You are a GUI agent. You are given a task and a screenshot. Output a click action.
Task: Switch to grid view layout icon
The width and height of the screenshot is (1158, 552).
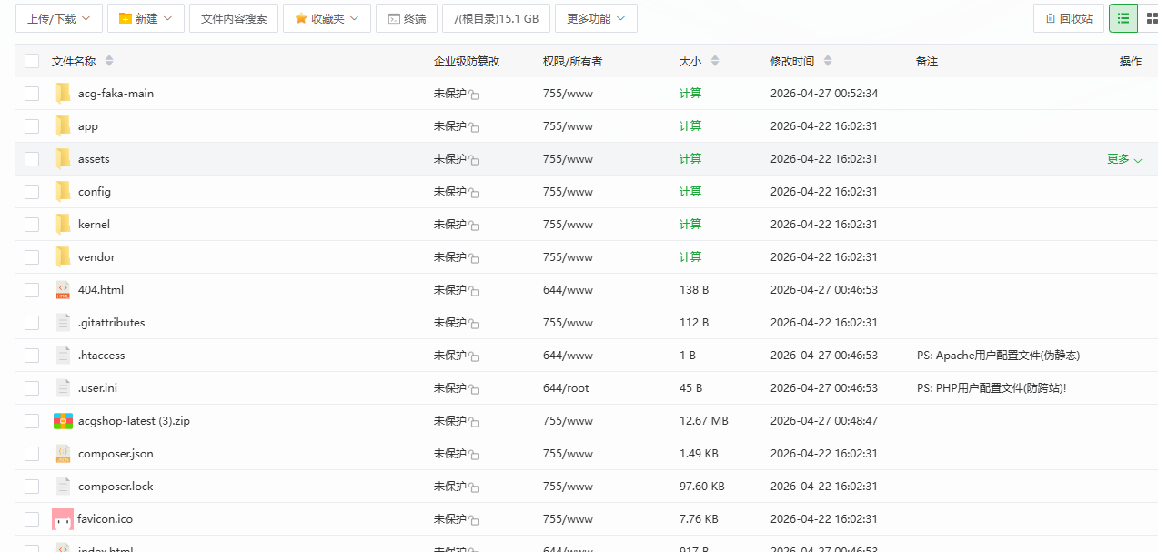coord(1150,18)
